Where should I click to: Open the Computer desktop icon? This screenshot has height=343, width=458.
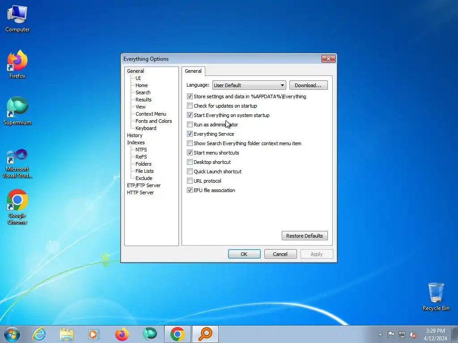pos(17,18)
